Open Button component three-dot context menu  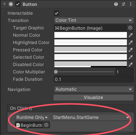[x=131, y=4]
